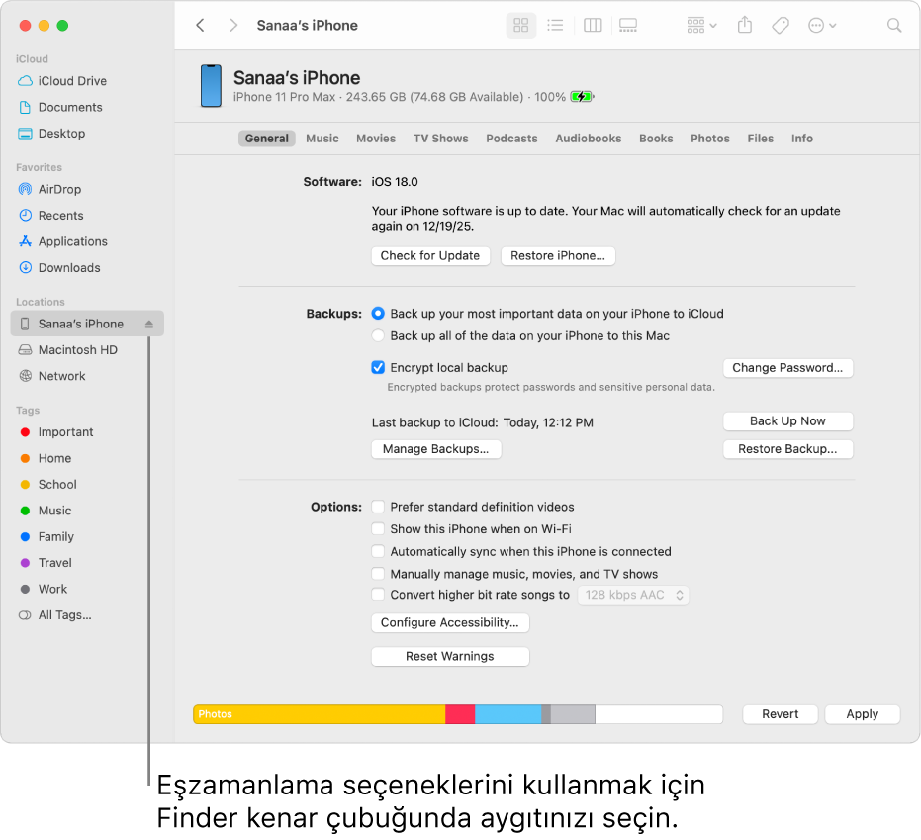Select Sanaa's iPhone in sidebar
The image size is (921, 840).
pos(87,324)
